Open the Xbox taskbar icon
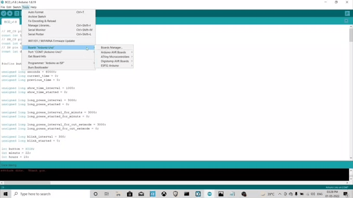 [x=164, y=194]
